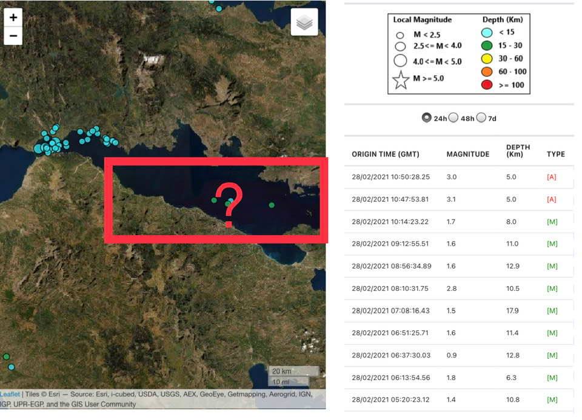Select origin time 28/02/2021 06:51:25.71
Viewport: 582px width, 420px height.
[x=390, y=333]
